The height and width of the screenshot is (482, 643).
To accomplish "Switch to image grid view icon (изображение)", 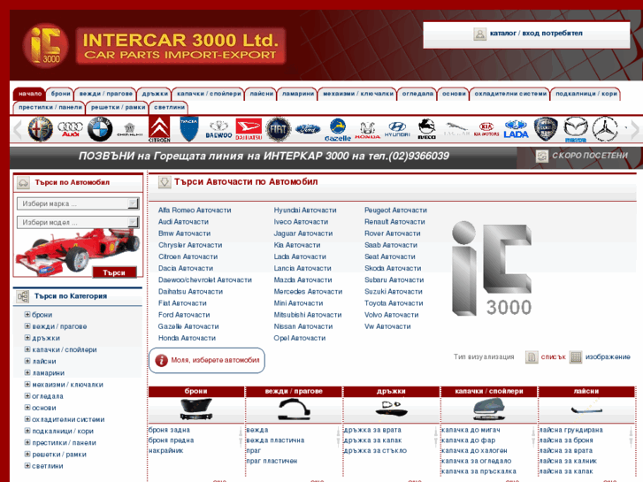I will coord(576,357).
